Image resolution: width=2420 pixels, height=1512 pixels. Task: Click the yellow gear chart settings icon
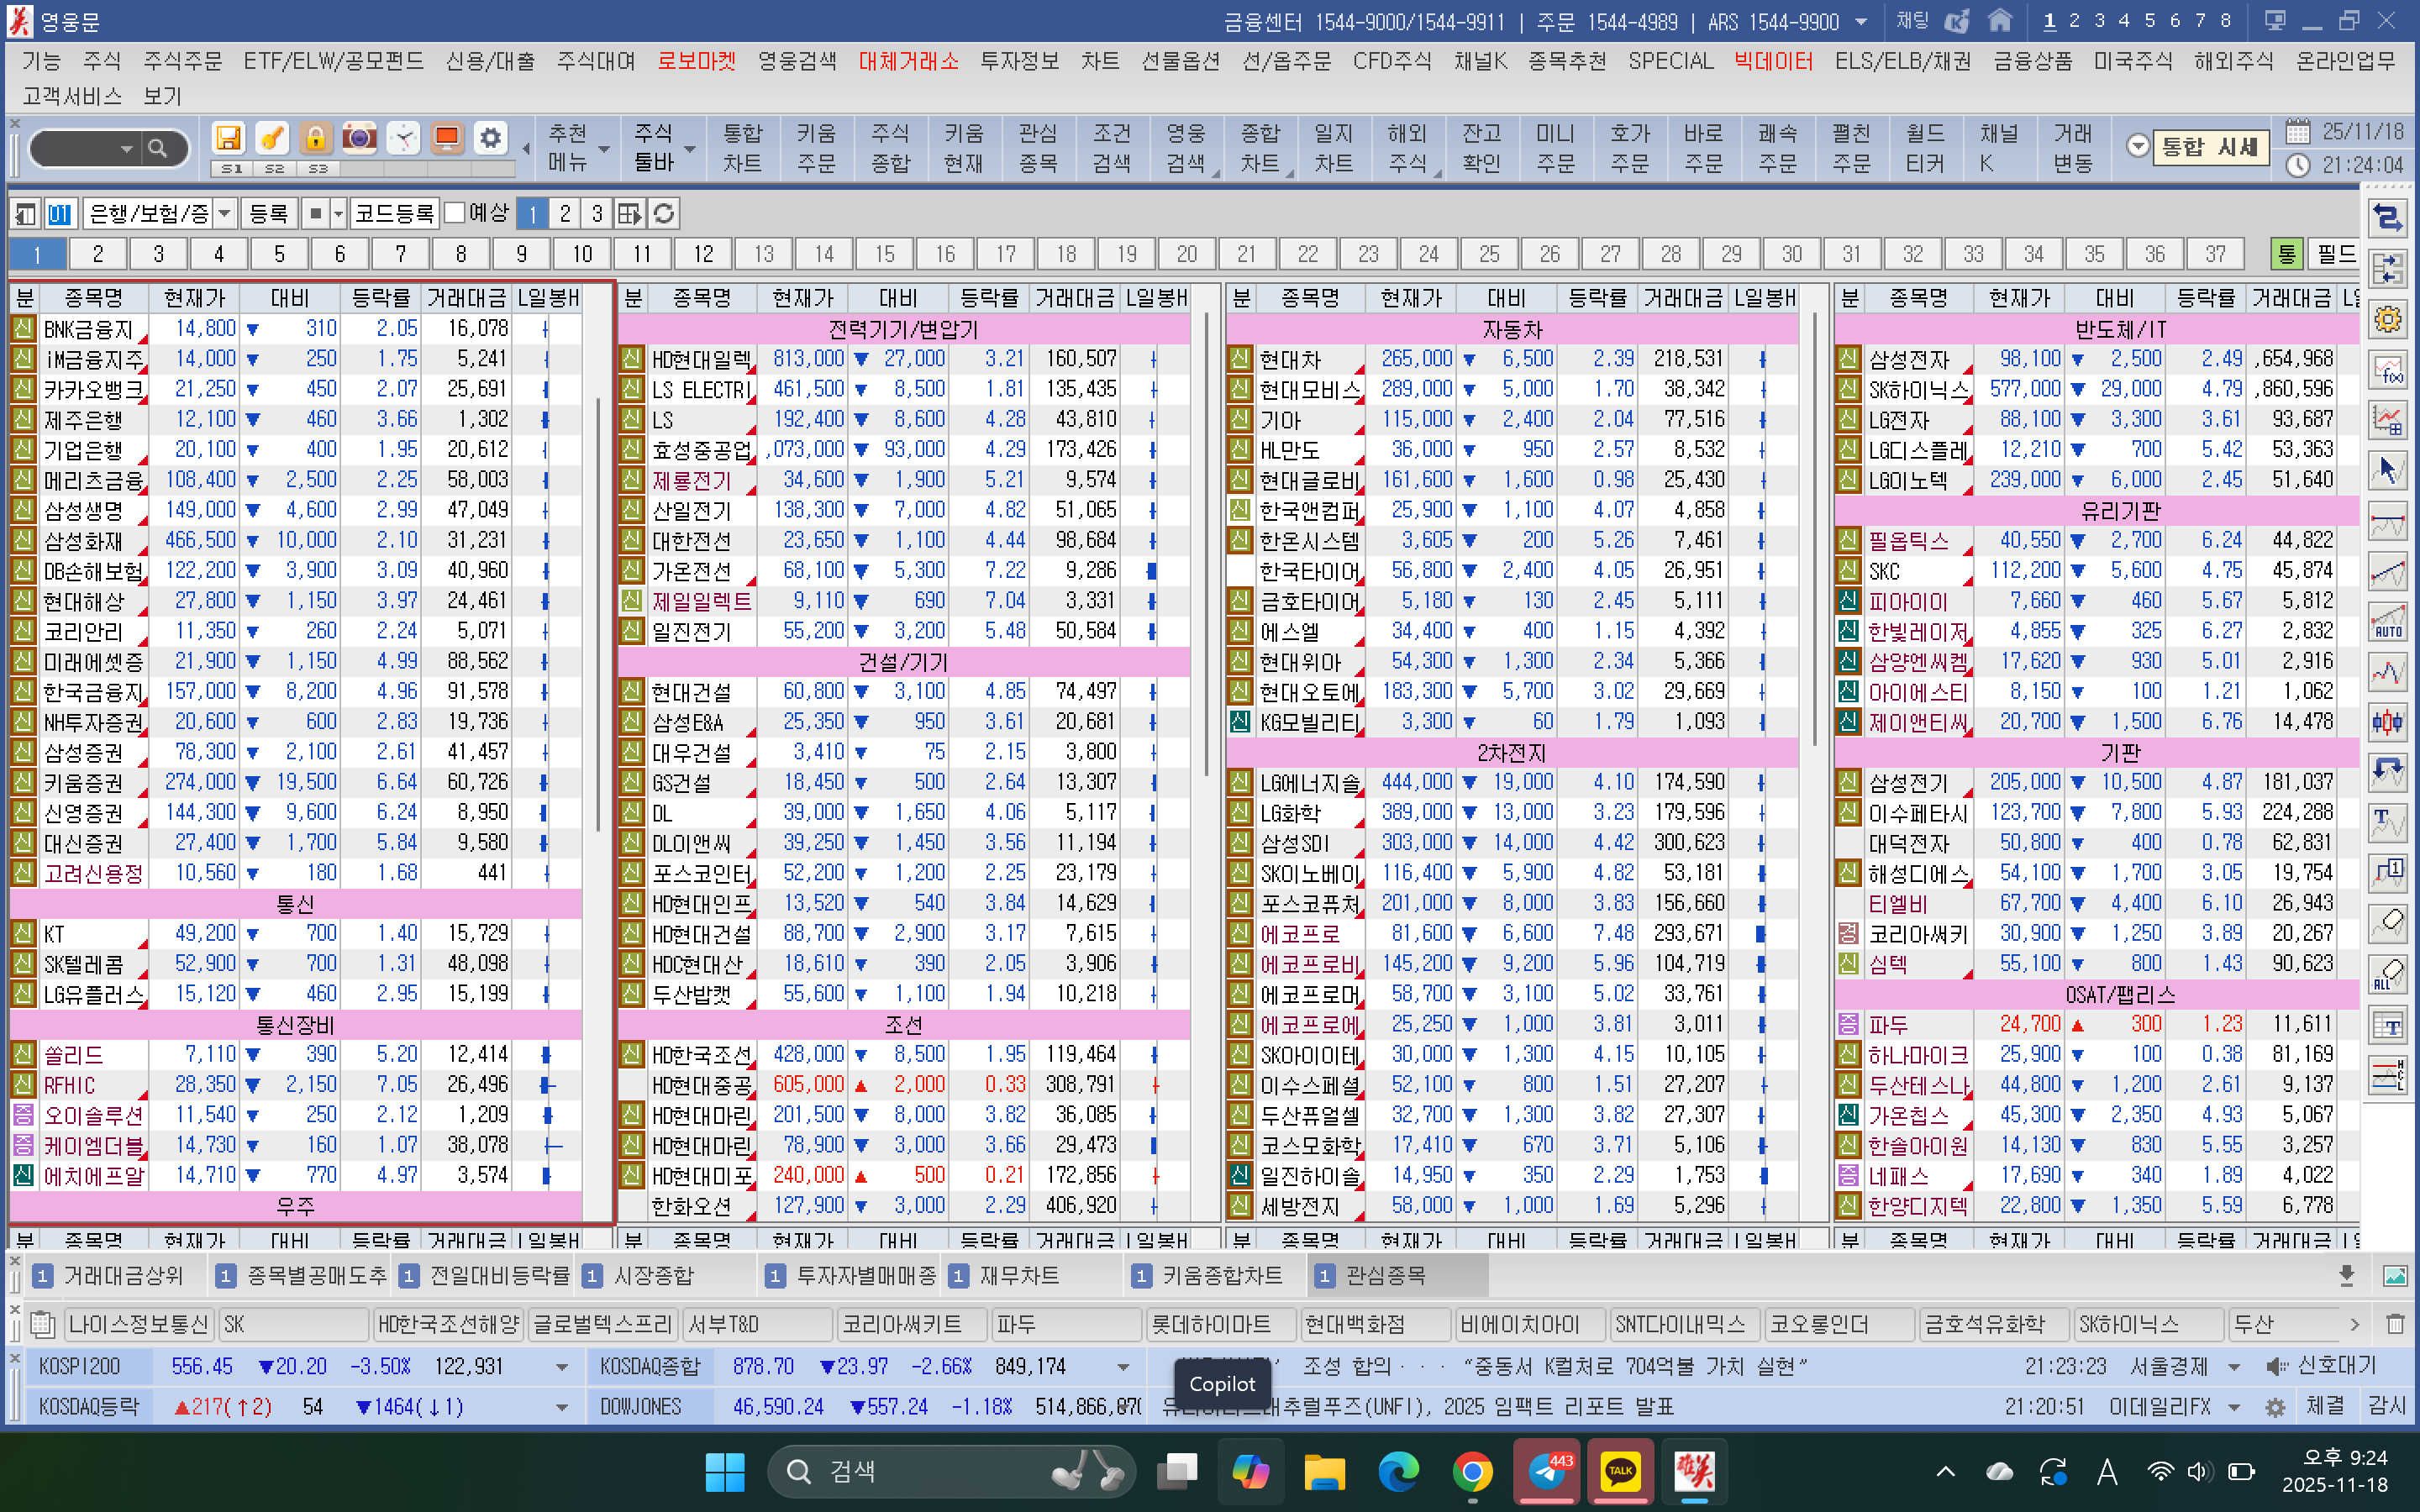pyautogui.click(x=2388, y=320)
